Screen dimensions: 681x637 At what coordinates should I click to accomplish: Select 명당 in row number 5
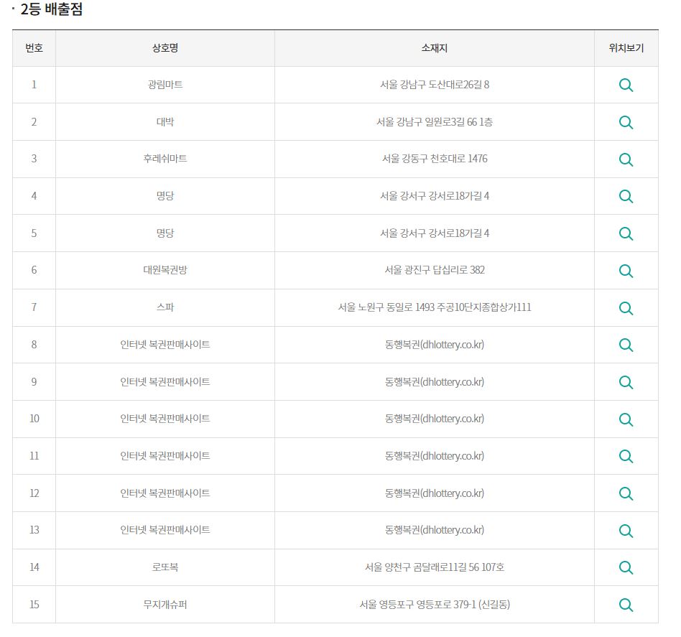(165, 233)
